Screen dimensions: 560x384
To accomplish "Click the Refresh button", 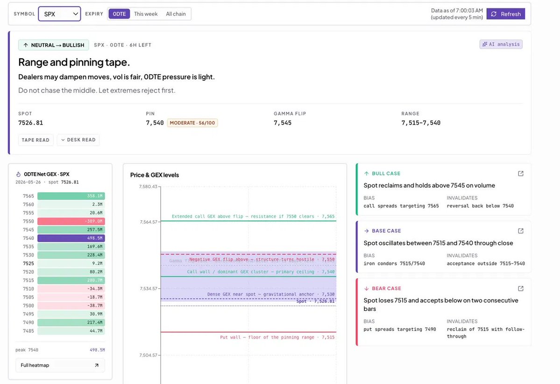I will coord(506,14).
